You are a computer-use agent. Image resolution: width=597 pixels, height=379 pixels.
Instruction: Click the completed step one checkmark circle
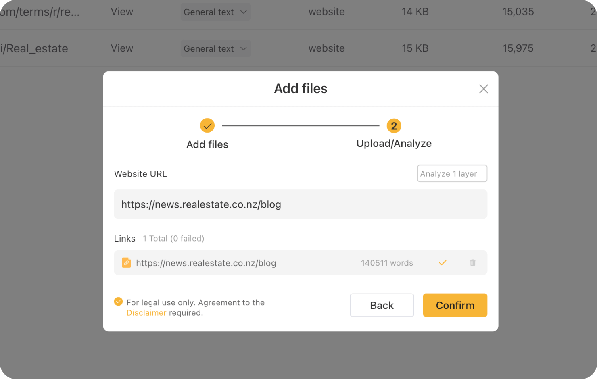coord(207,126)
